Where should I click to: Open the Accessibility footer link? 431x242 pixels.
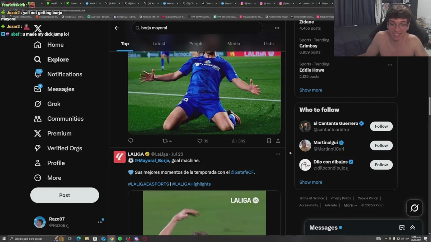coord(308,205)
